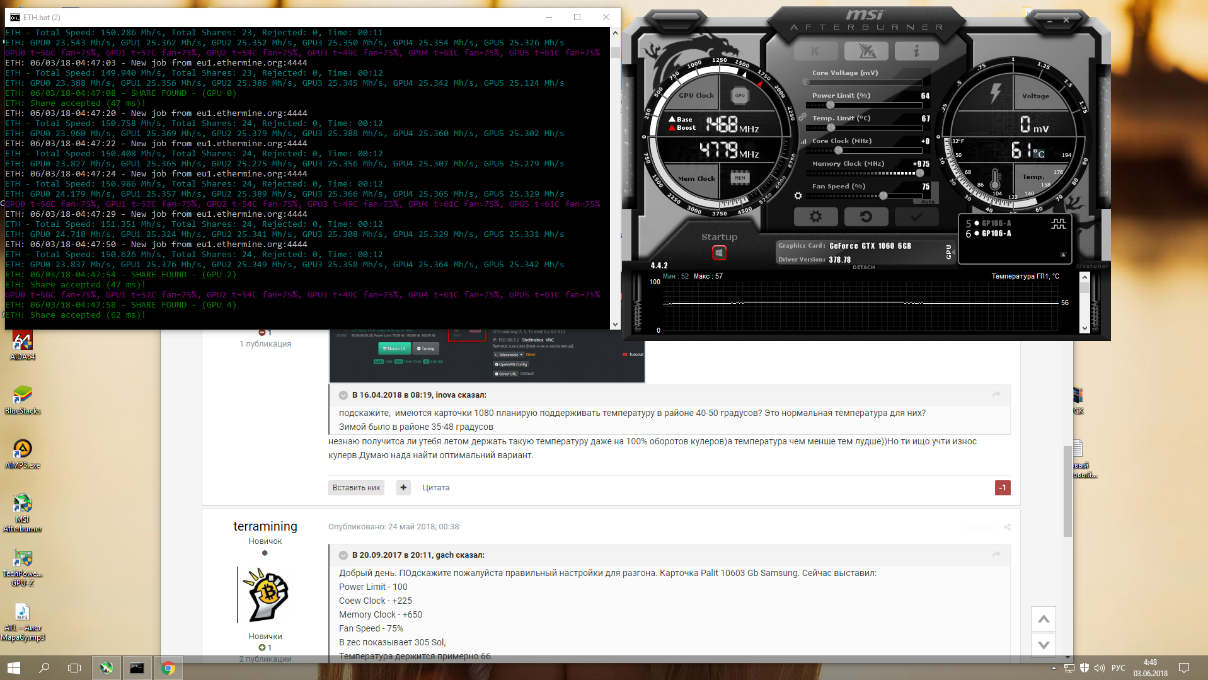The width and height of the screenshot is (1208, 680).
Task: Click the MEM chip gauge icon
Action: 740,178
